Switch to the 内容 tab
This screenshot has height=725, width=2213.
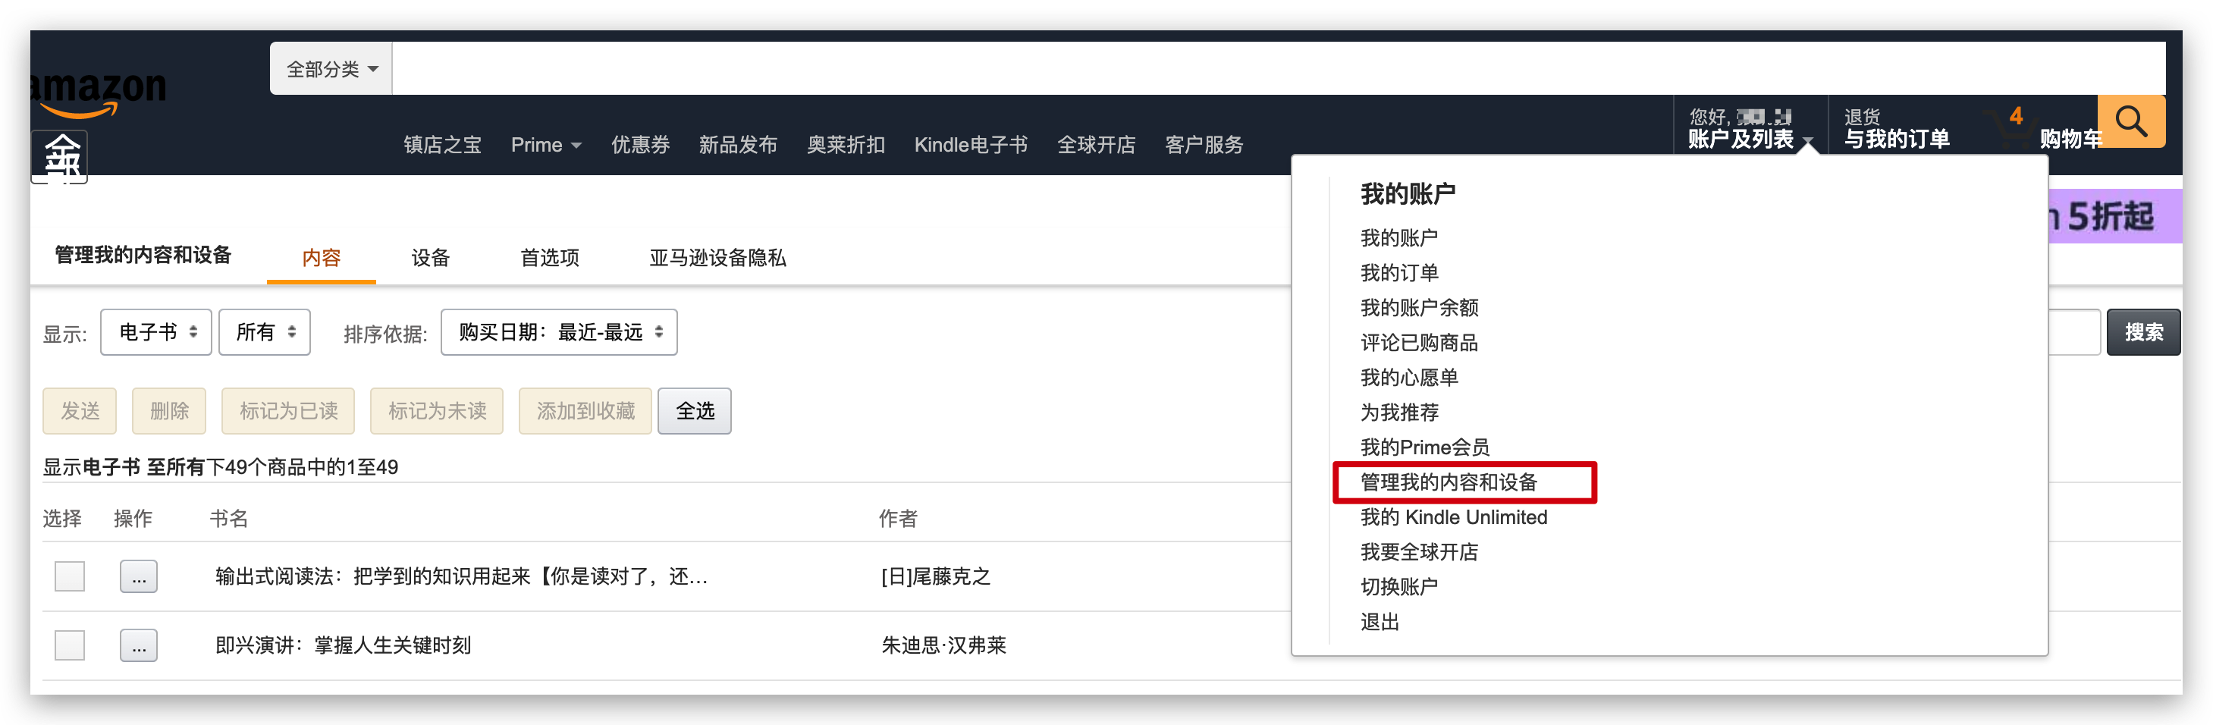pyautogui.click(x=322, y=258)
